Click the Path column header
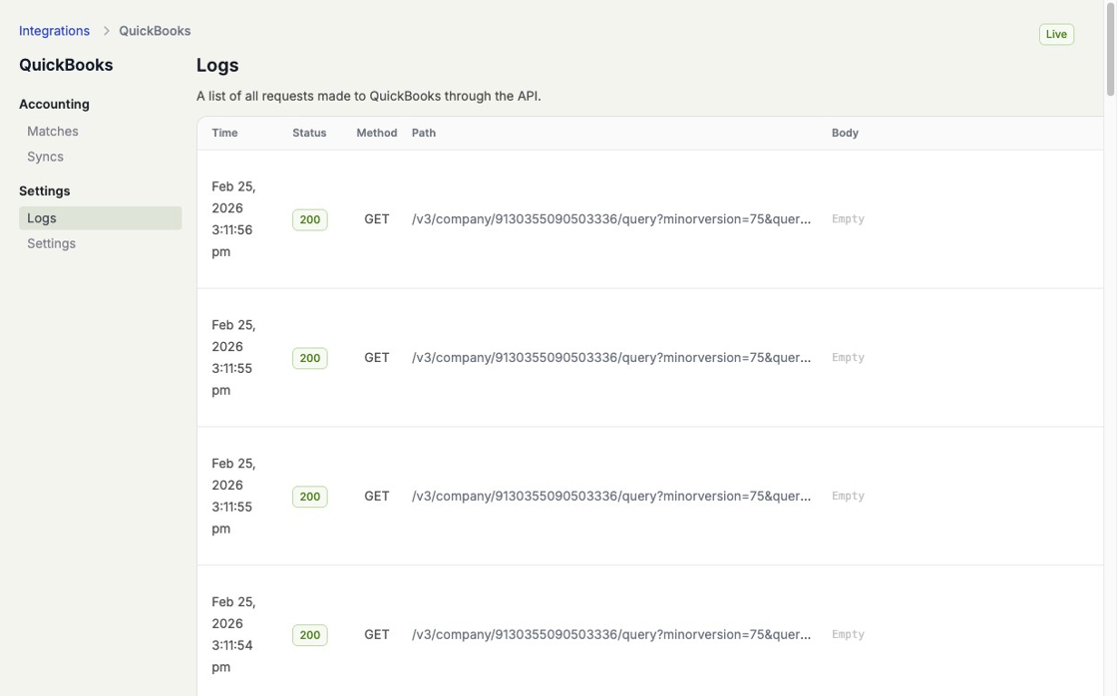This screenshot has width=1117, height=696. pyautogui.click(x=424, y=133)
